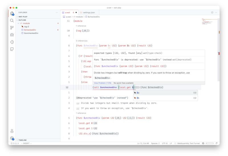This screenshot has height=156, width=228.
Task: Open the Search view in activity bar
Action: coord(12,20)
